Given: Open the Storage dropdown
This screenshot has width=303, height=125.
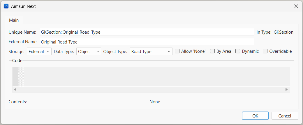Looking at the screenshot, I should [39, 51].
